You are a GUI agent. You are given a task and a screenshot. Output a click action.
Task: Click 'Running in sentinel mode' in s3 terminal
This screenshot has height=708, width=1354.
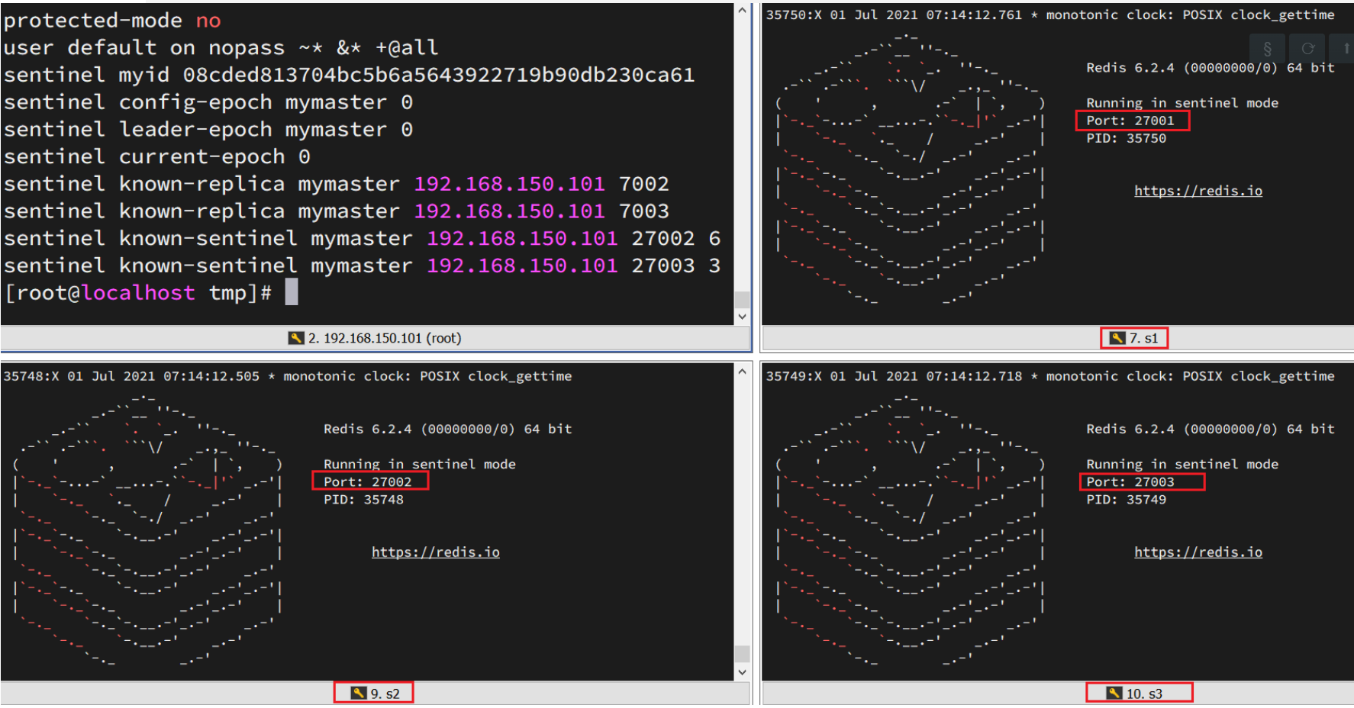[1182, 464]
